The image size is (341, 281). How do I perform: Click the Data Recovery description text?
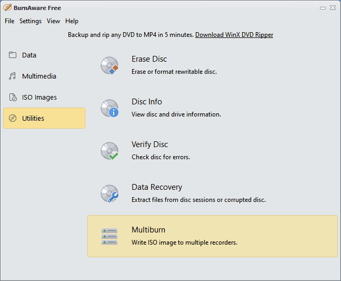click(x=198, y=200)
